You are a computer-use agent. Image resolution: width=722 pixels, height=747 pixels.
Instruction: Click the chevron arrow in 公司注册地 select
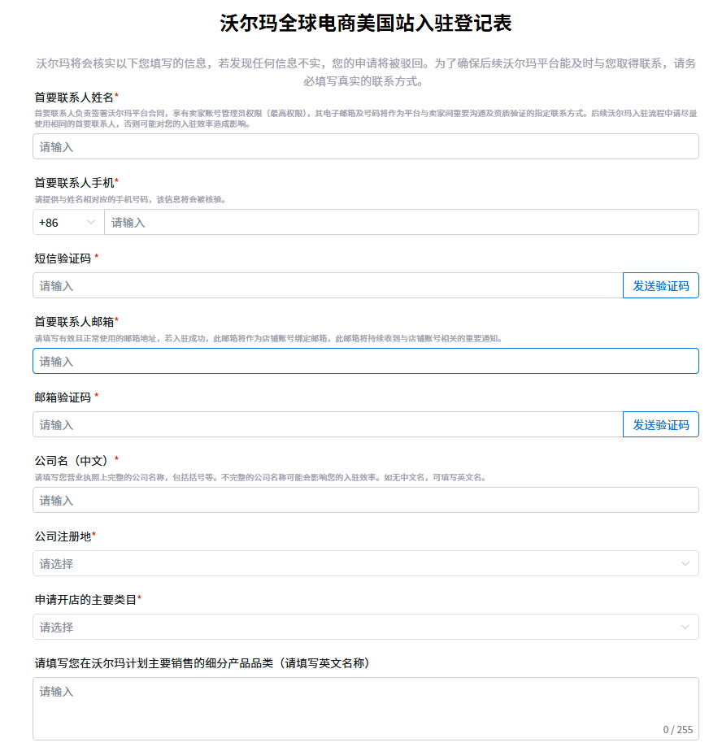pos(685,563)
